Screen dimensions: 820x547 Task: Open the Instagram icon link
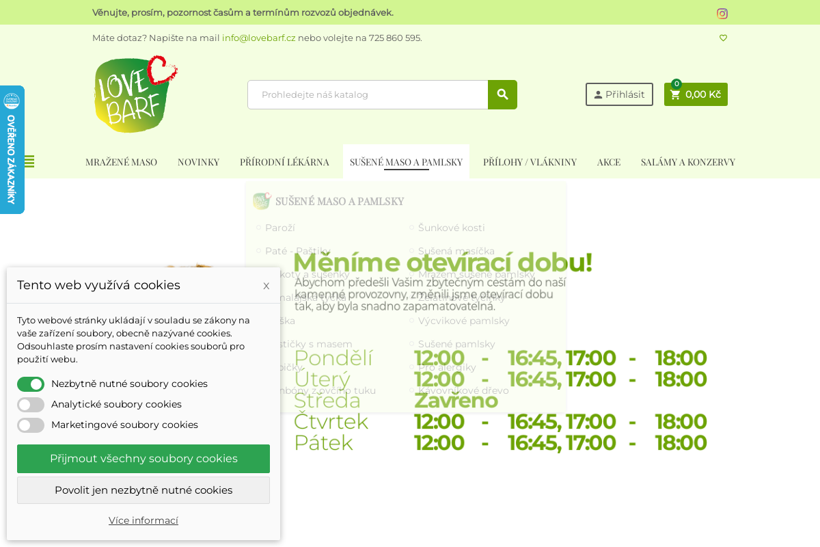coord(722,13)
